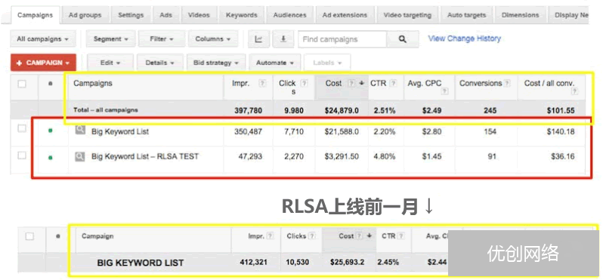Click help icon next to CTR in top table
Screen dimensions: 603x280
(x=393, y=83)
